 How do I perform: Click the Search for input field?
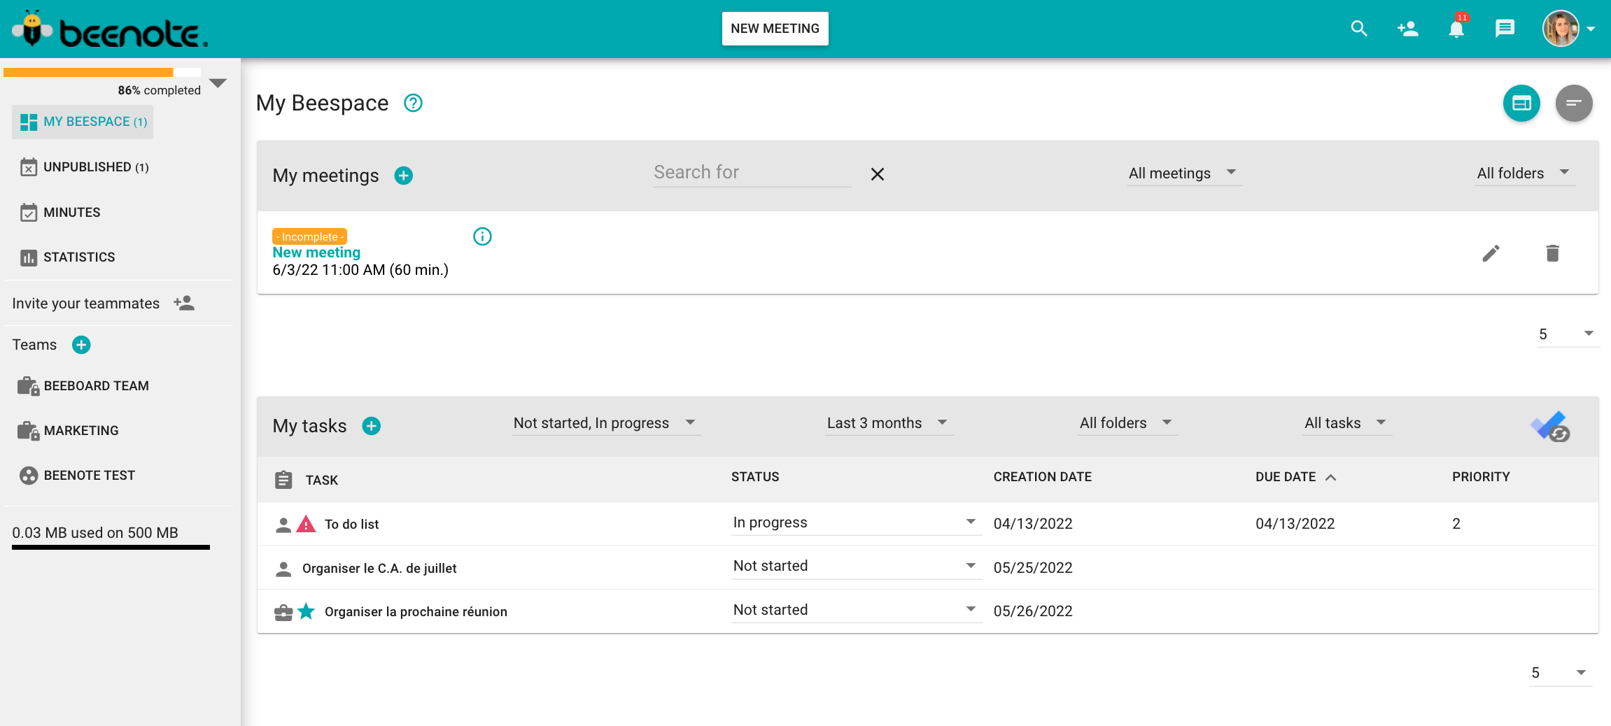coord(751,173)
